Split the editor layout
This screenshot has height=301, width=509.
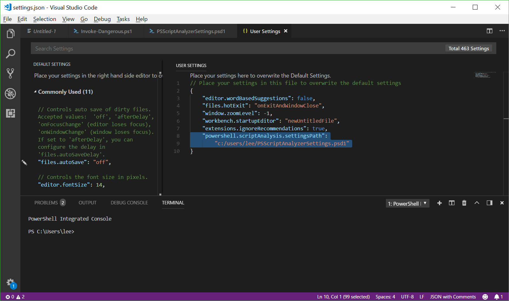point(490,31)
